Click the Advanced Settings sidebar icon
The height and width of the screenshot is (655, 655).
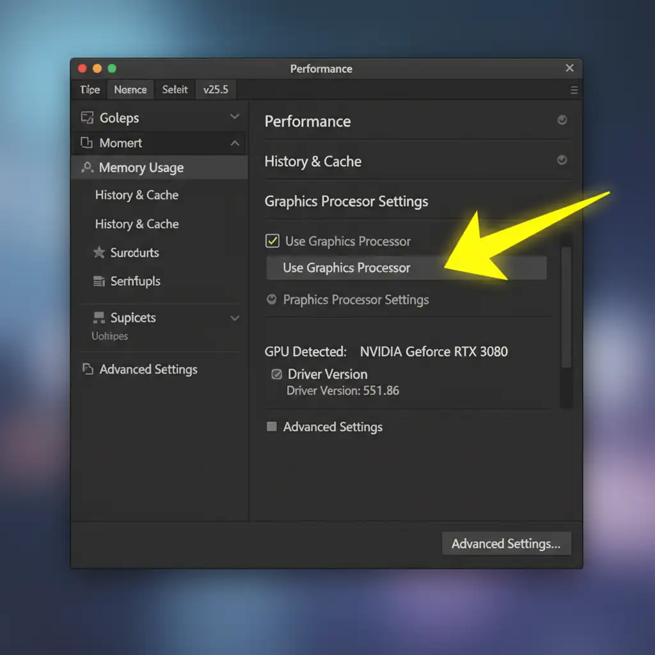(88, 370)
